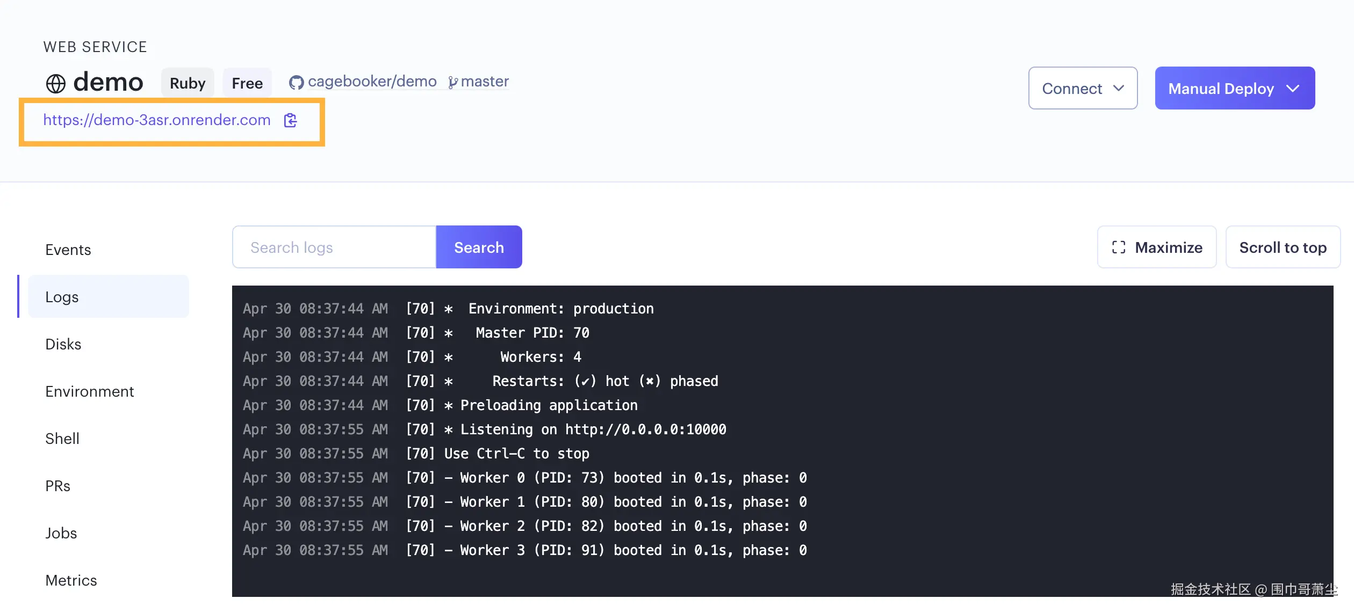Go to the Disks section
Image resolution: width=1354 pixels, height=613 pixels.
pyautogui.click(x=63, y=344)
